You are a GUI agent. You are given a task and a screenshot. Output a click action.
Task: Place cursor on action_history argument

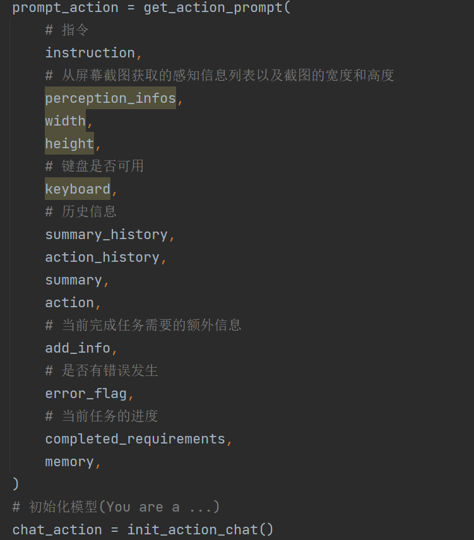tap(102, 257)
